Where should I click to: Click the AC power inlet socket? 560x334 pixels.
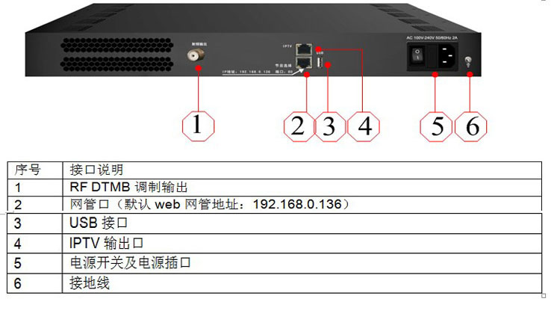point(447,55)
